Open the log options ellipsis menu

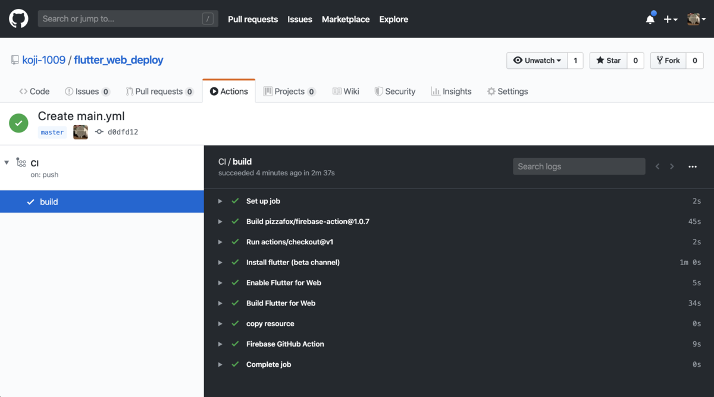coord(693,166)
